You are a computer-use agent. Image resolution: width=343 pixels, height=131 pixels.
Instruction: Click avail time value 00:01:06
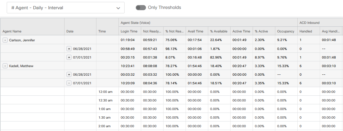click(x=194, y=49)
